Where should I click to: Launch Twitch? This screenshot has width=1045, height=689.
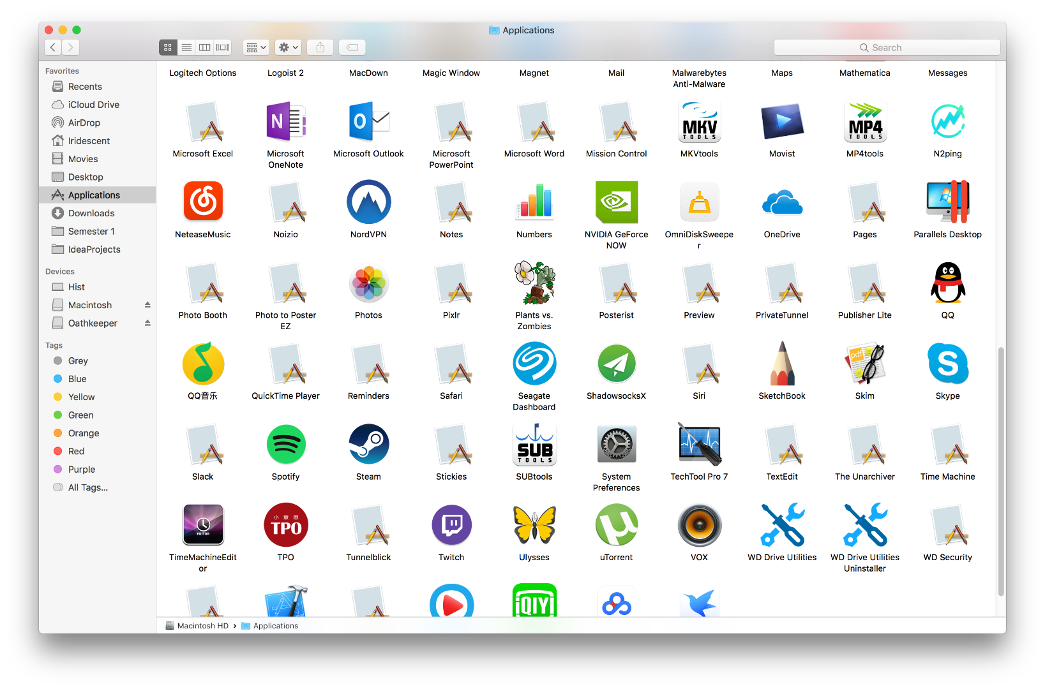(x=451, y=524)
